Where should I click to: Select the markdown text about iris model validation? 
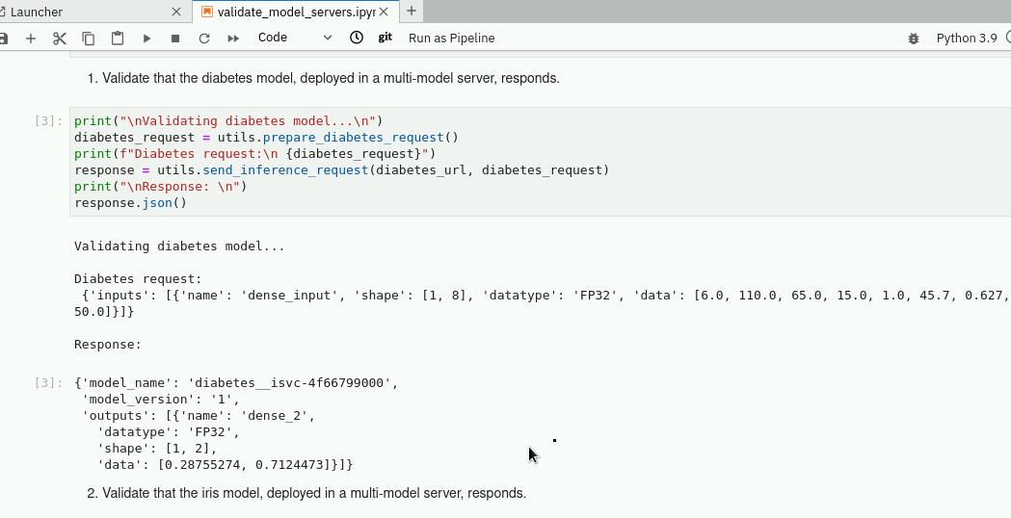point(314,493)
